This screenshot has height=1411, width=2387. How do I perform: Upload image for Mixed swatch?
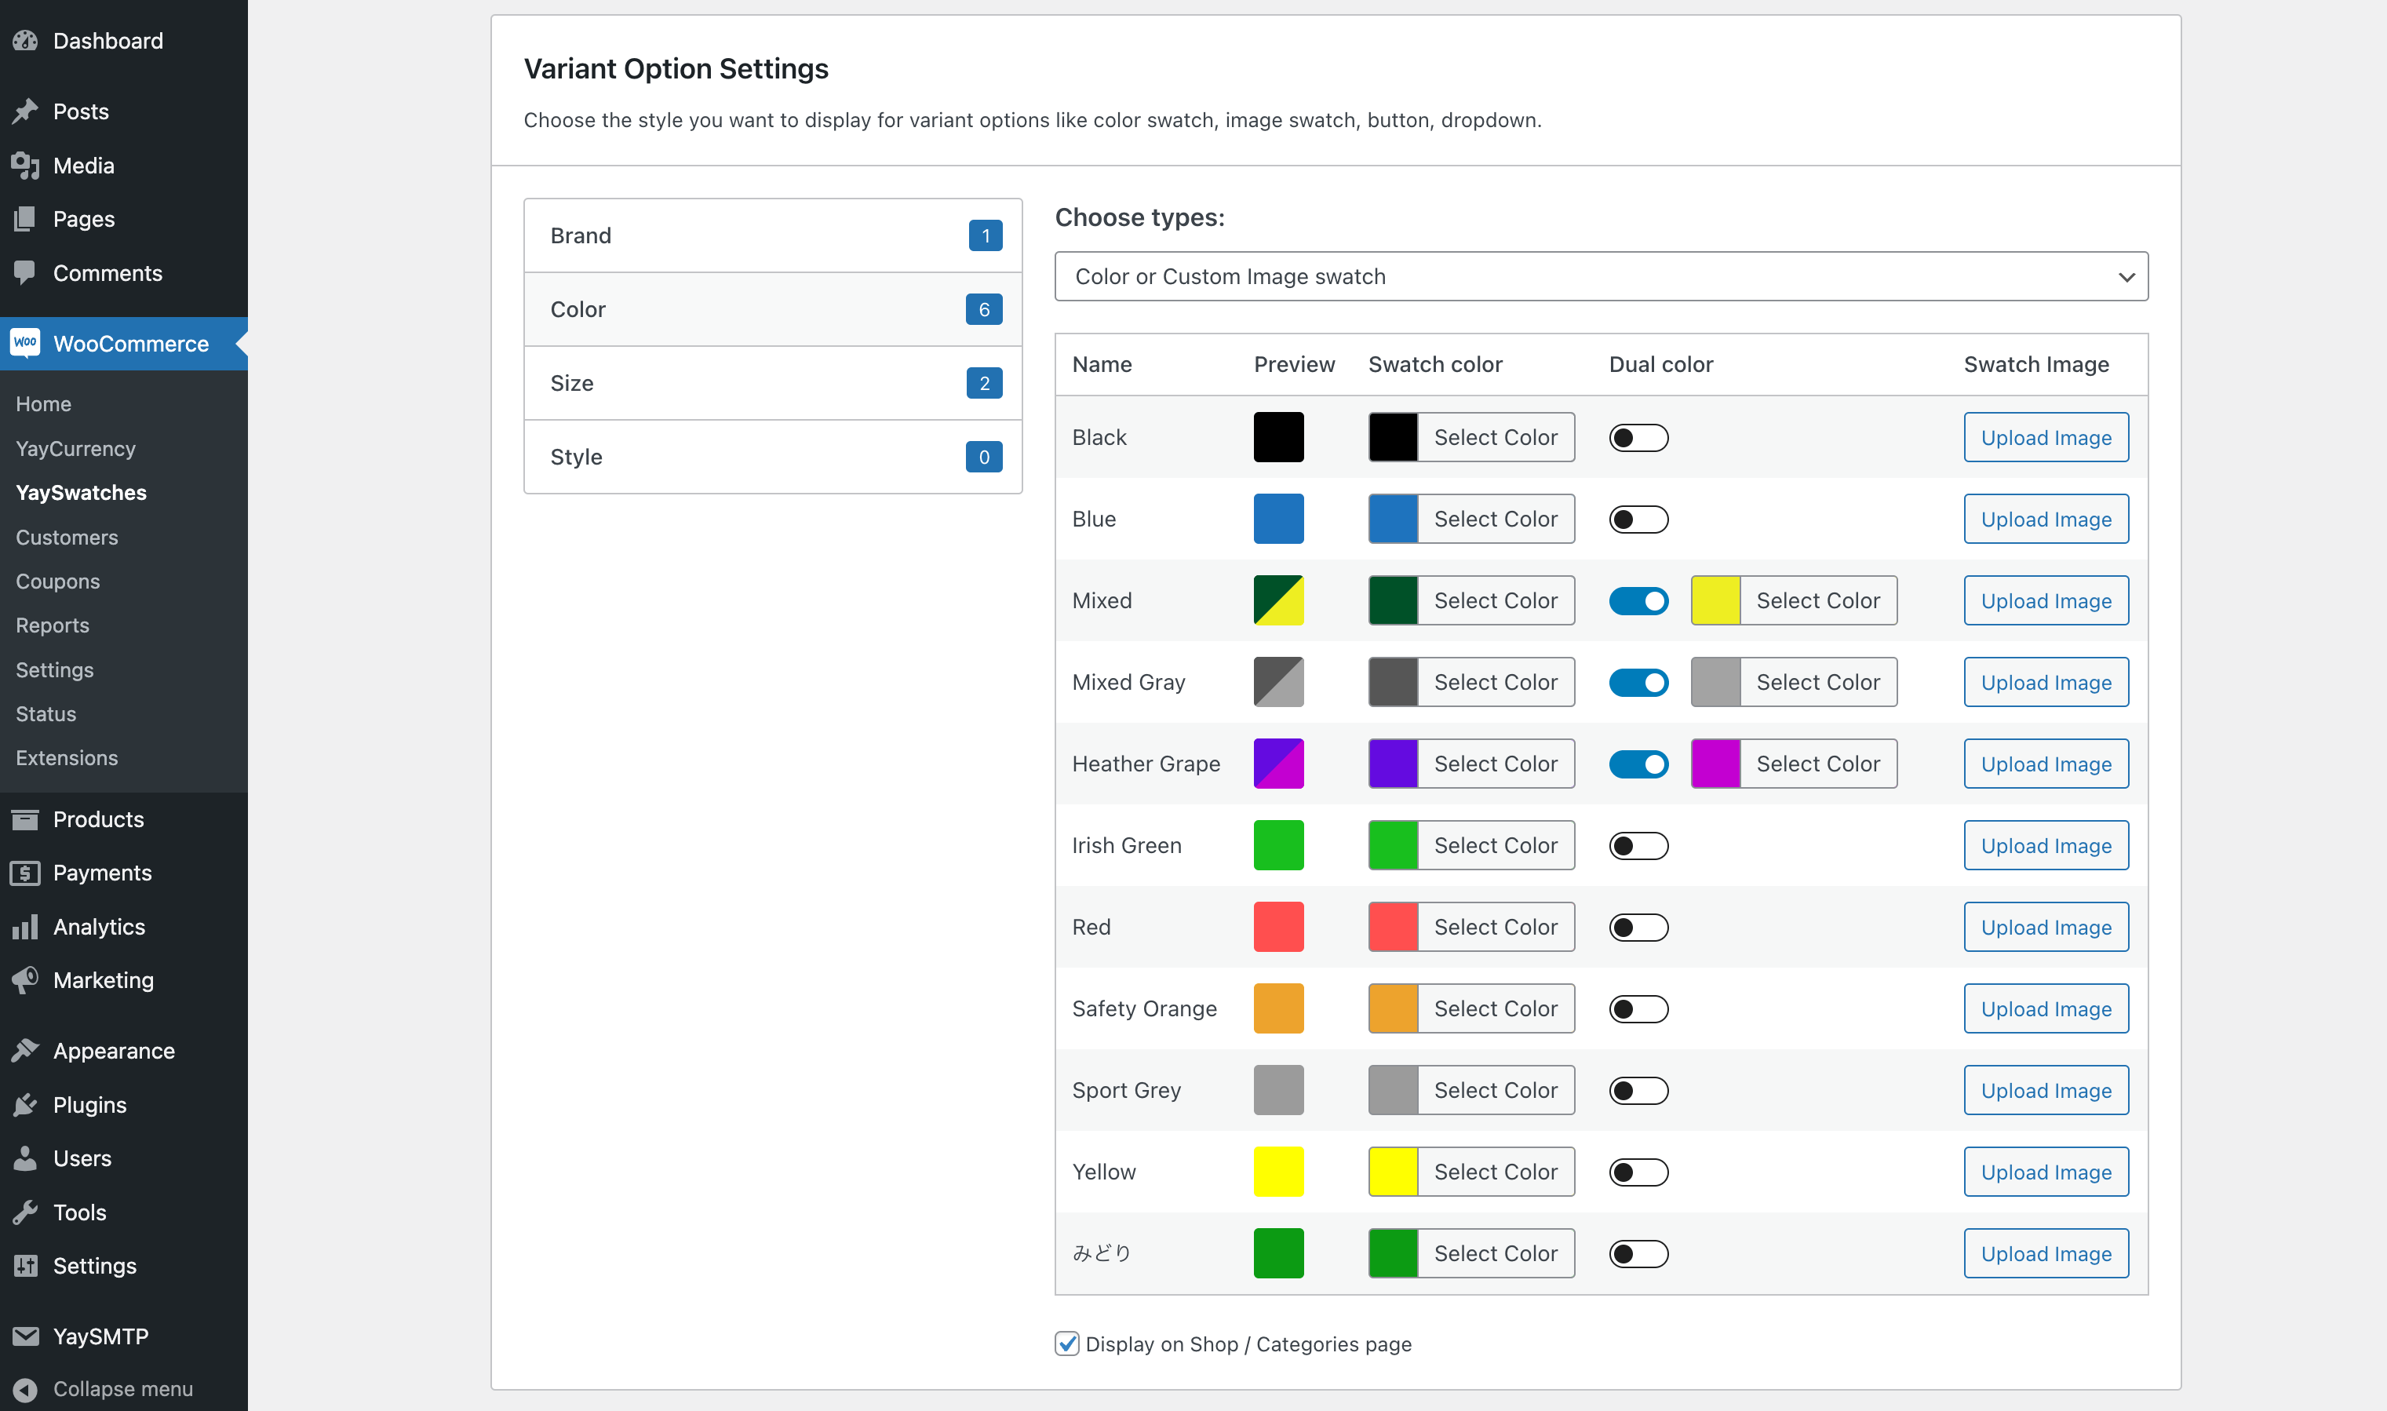2046,601
